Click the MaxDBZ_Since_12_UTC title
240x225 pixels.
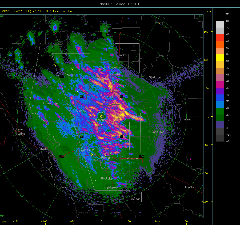[120, 4]
